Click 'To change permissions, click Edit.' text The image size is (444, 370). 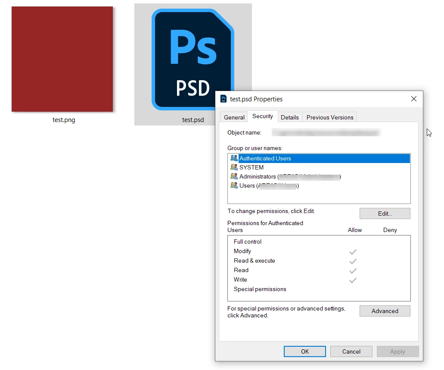[x=271, y=211]
